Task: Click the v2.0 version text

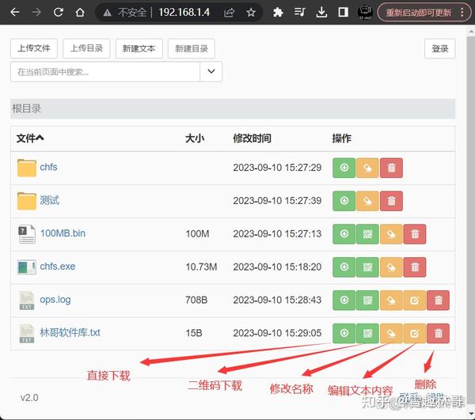Action: (29, 397)
